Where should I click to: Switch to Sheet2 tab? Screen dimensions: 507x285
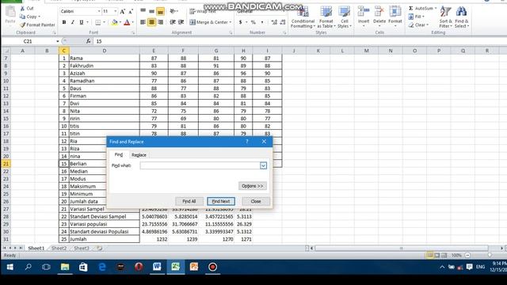[59, 248]
